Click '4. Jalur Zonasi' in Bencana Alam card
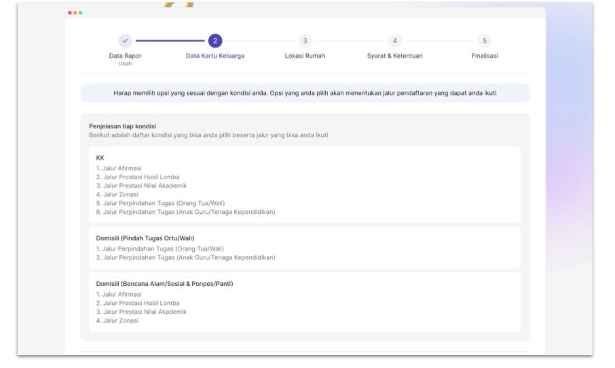 coord(117,320)
